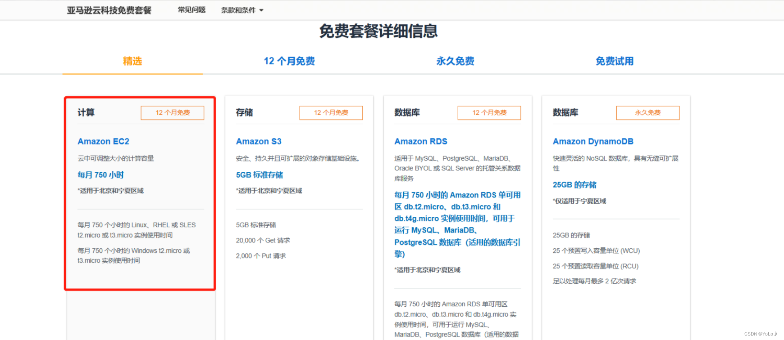
Task: Open the Amazon RDS link
Action: click(x=421, y=141)
